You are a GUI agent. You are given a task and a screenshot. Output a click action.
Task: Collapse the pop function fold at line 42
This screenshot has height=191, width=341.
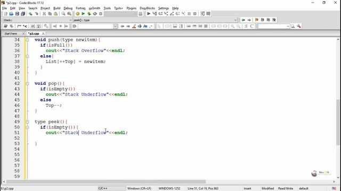[27, 84]
